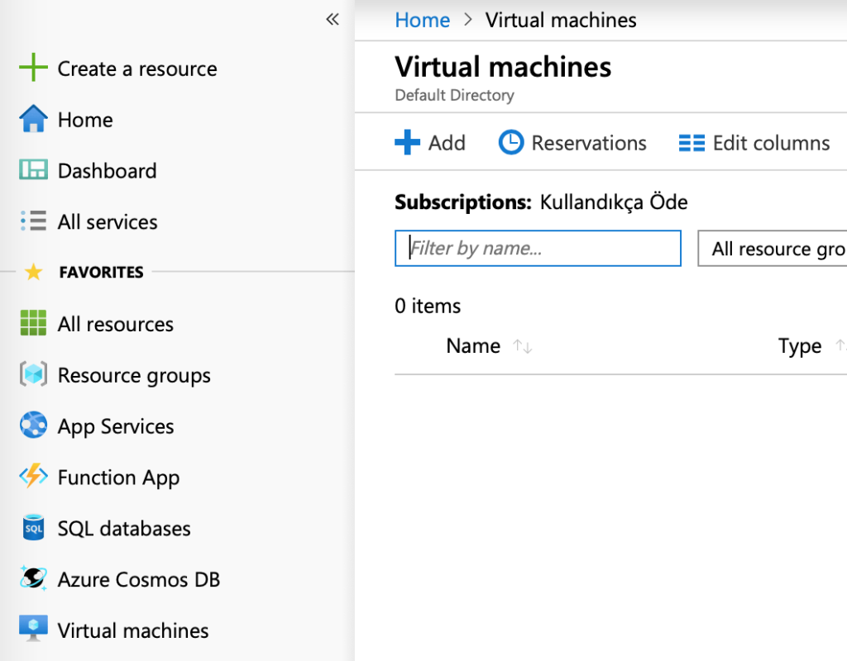Open App Services in favorites
Image resolution: width=847 pixels, height=661 pixels.
(x=116, y=426)
